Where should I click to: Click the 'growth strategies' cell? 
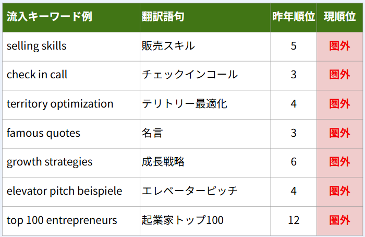50,162
